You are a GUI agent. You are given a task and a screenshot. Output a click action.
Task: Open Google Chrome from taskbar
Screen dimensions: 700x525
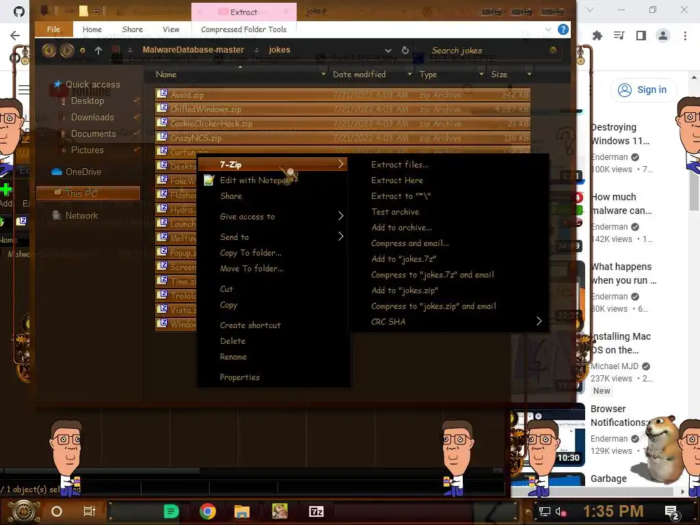(208, 511)
